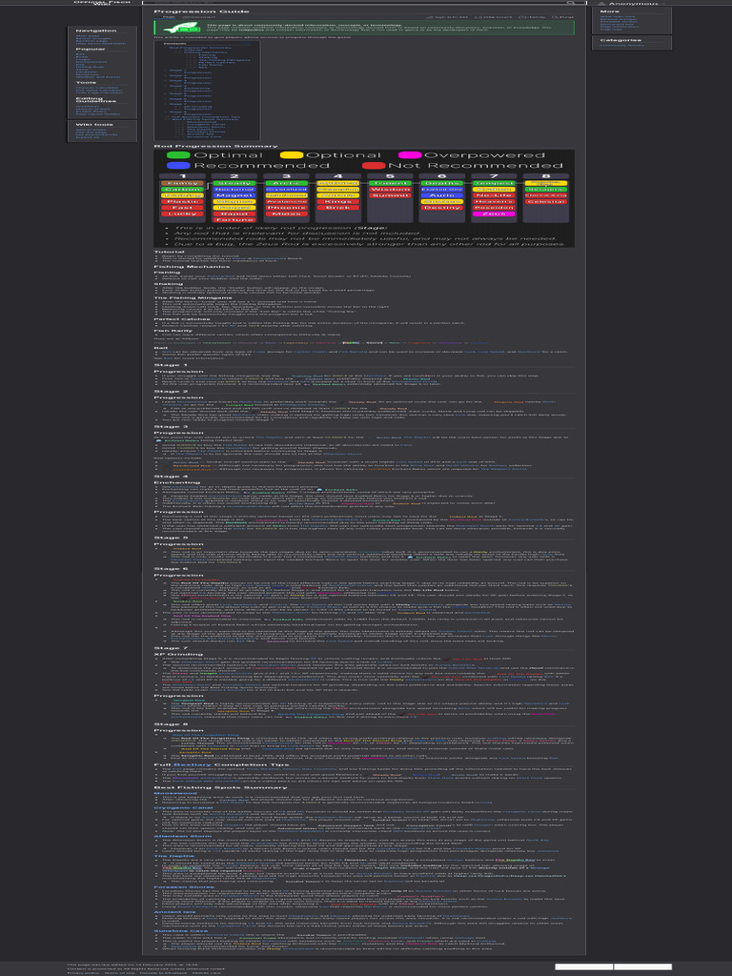Image resolution: width=732 pixels, height=976 pixels.
Task: Open the Community Articles category
Action: click(x=621, y=45)
